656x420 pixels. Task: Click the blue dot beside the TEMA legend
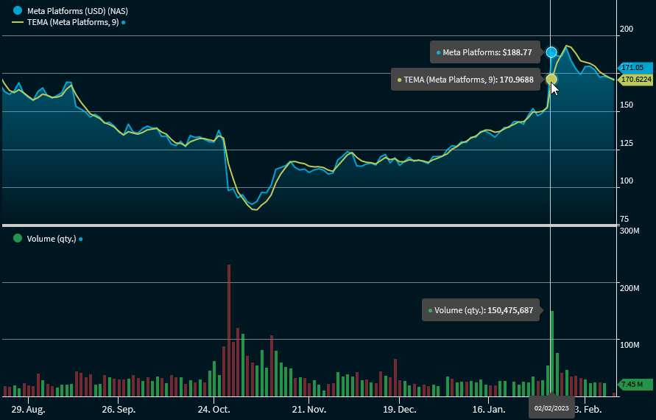124,23
